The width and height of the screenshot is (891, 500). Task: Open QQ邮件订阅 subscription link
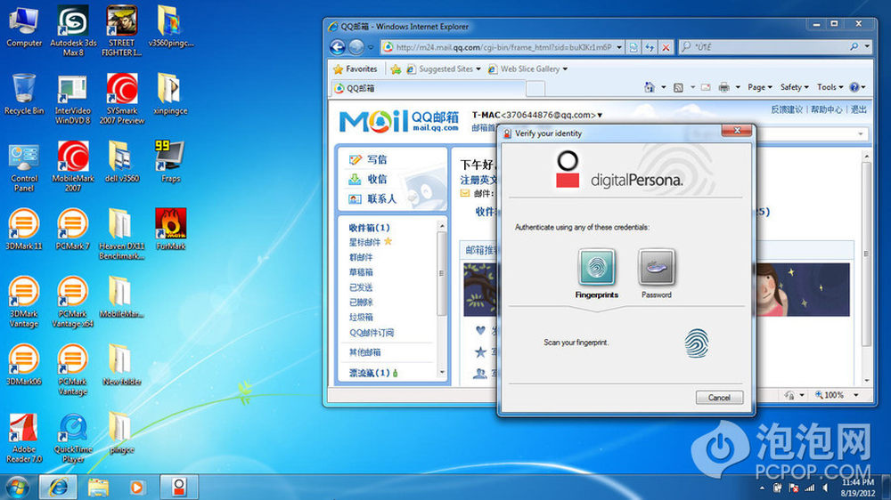pos(372,333)
